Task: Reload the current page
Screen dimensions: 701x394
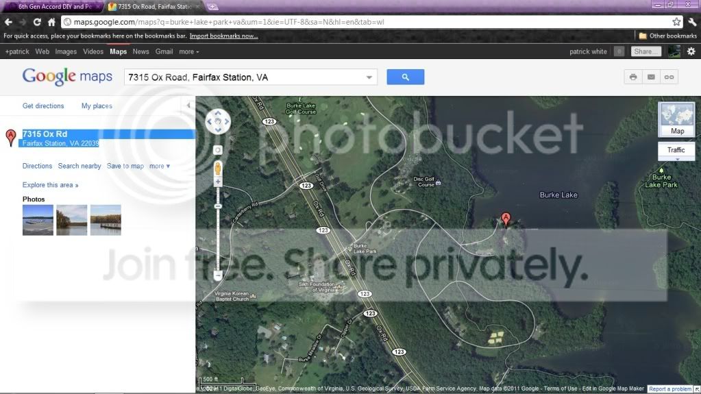Action: pyautogui.click(x=37, y=22)
